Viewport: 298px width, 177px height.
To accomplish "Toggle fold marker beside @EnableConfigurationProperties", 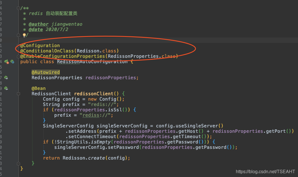I will point(18,56).
